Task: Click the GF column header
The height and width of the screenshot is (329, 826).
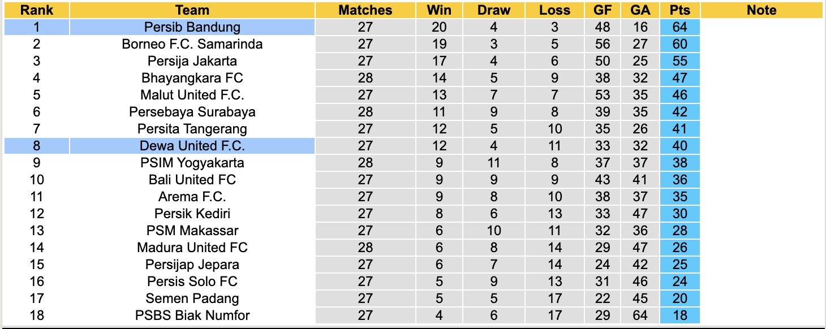Action: click(603, 10)
